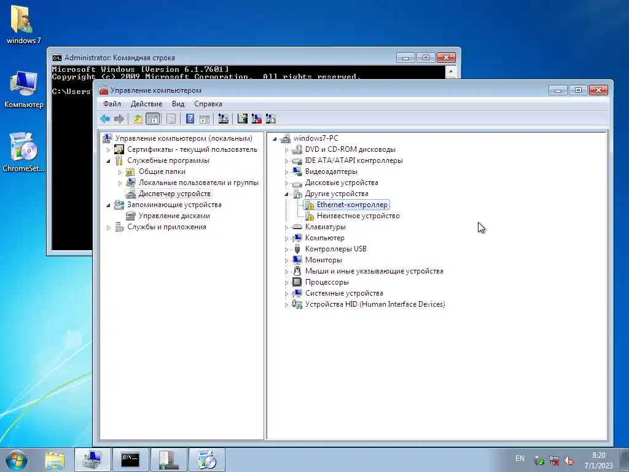This screenshot has height=472, width=629.
Task: Maximize the Управление компьютером window
Action: 578,90
